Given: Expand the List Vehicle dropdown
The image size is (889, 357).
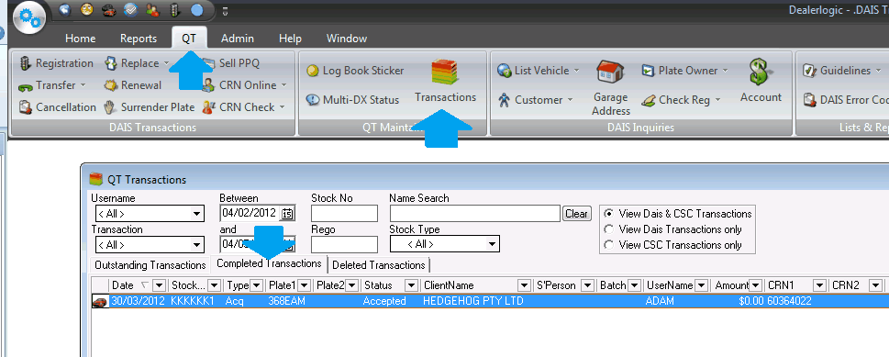Looking at the screenshot, I should 576,71.
